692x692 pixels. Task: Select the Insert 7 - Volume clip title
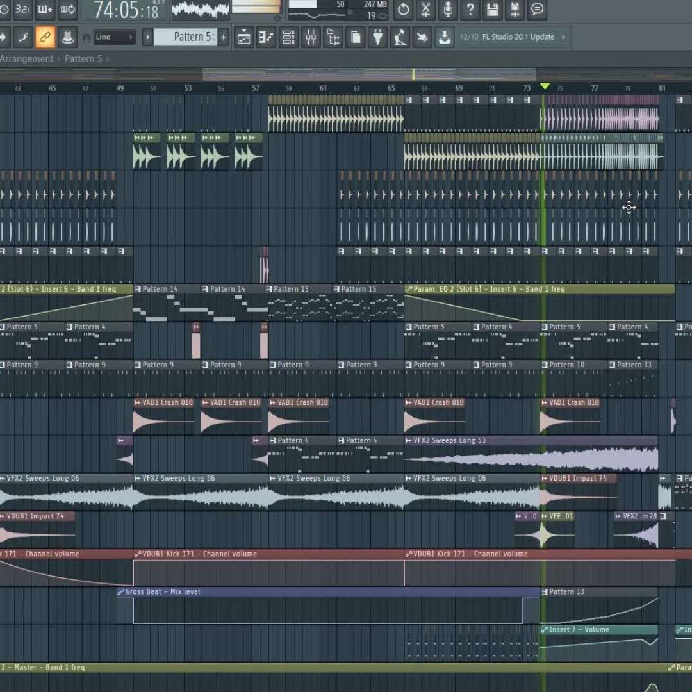point(579,630)
